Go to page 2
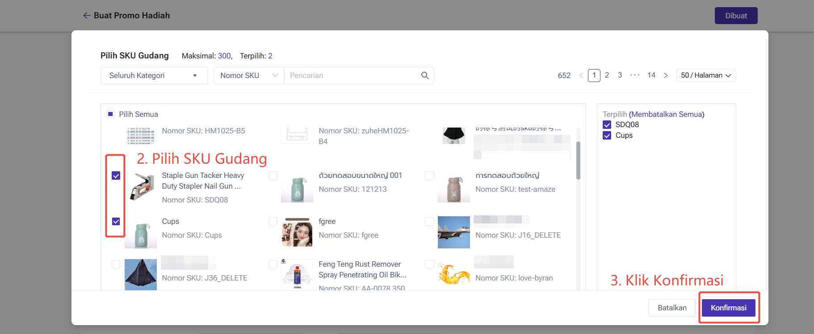This screenshot has height=334, width=814. point(607,75)
